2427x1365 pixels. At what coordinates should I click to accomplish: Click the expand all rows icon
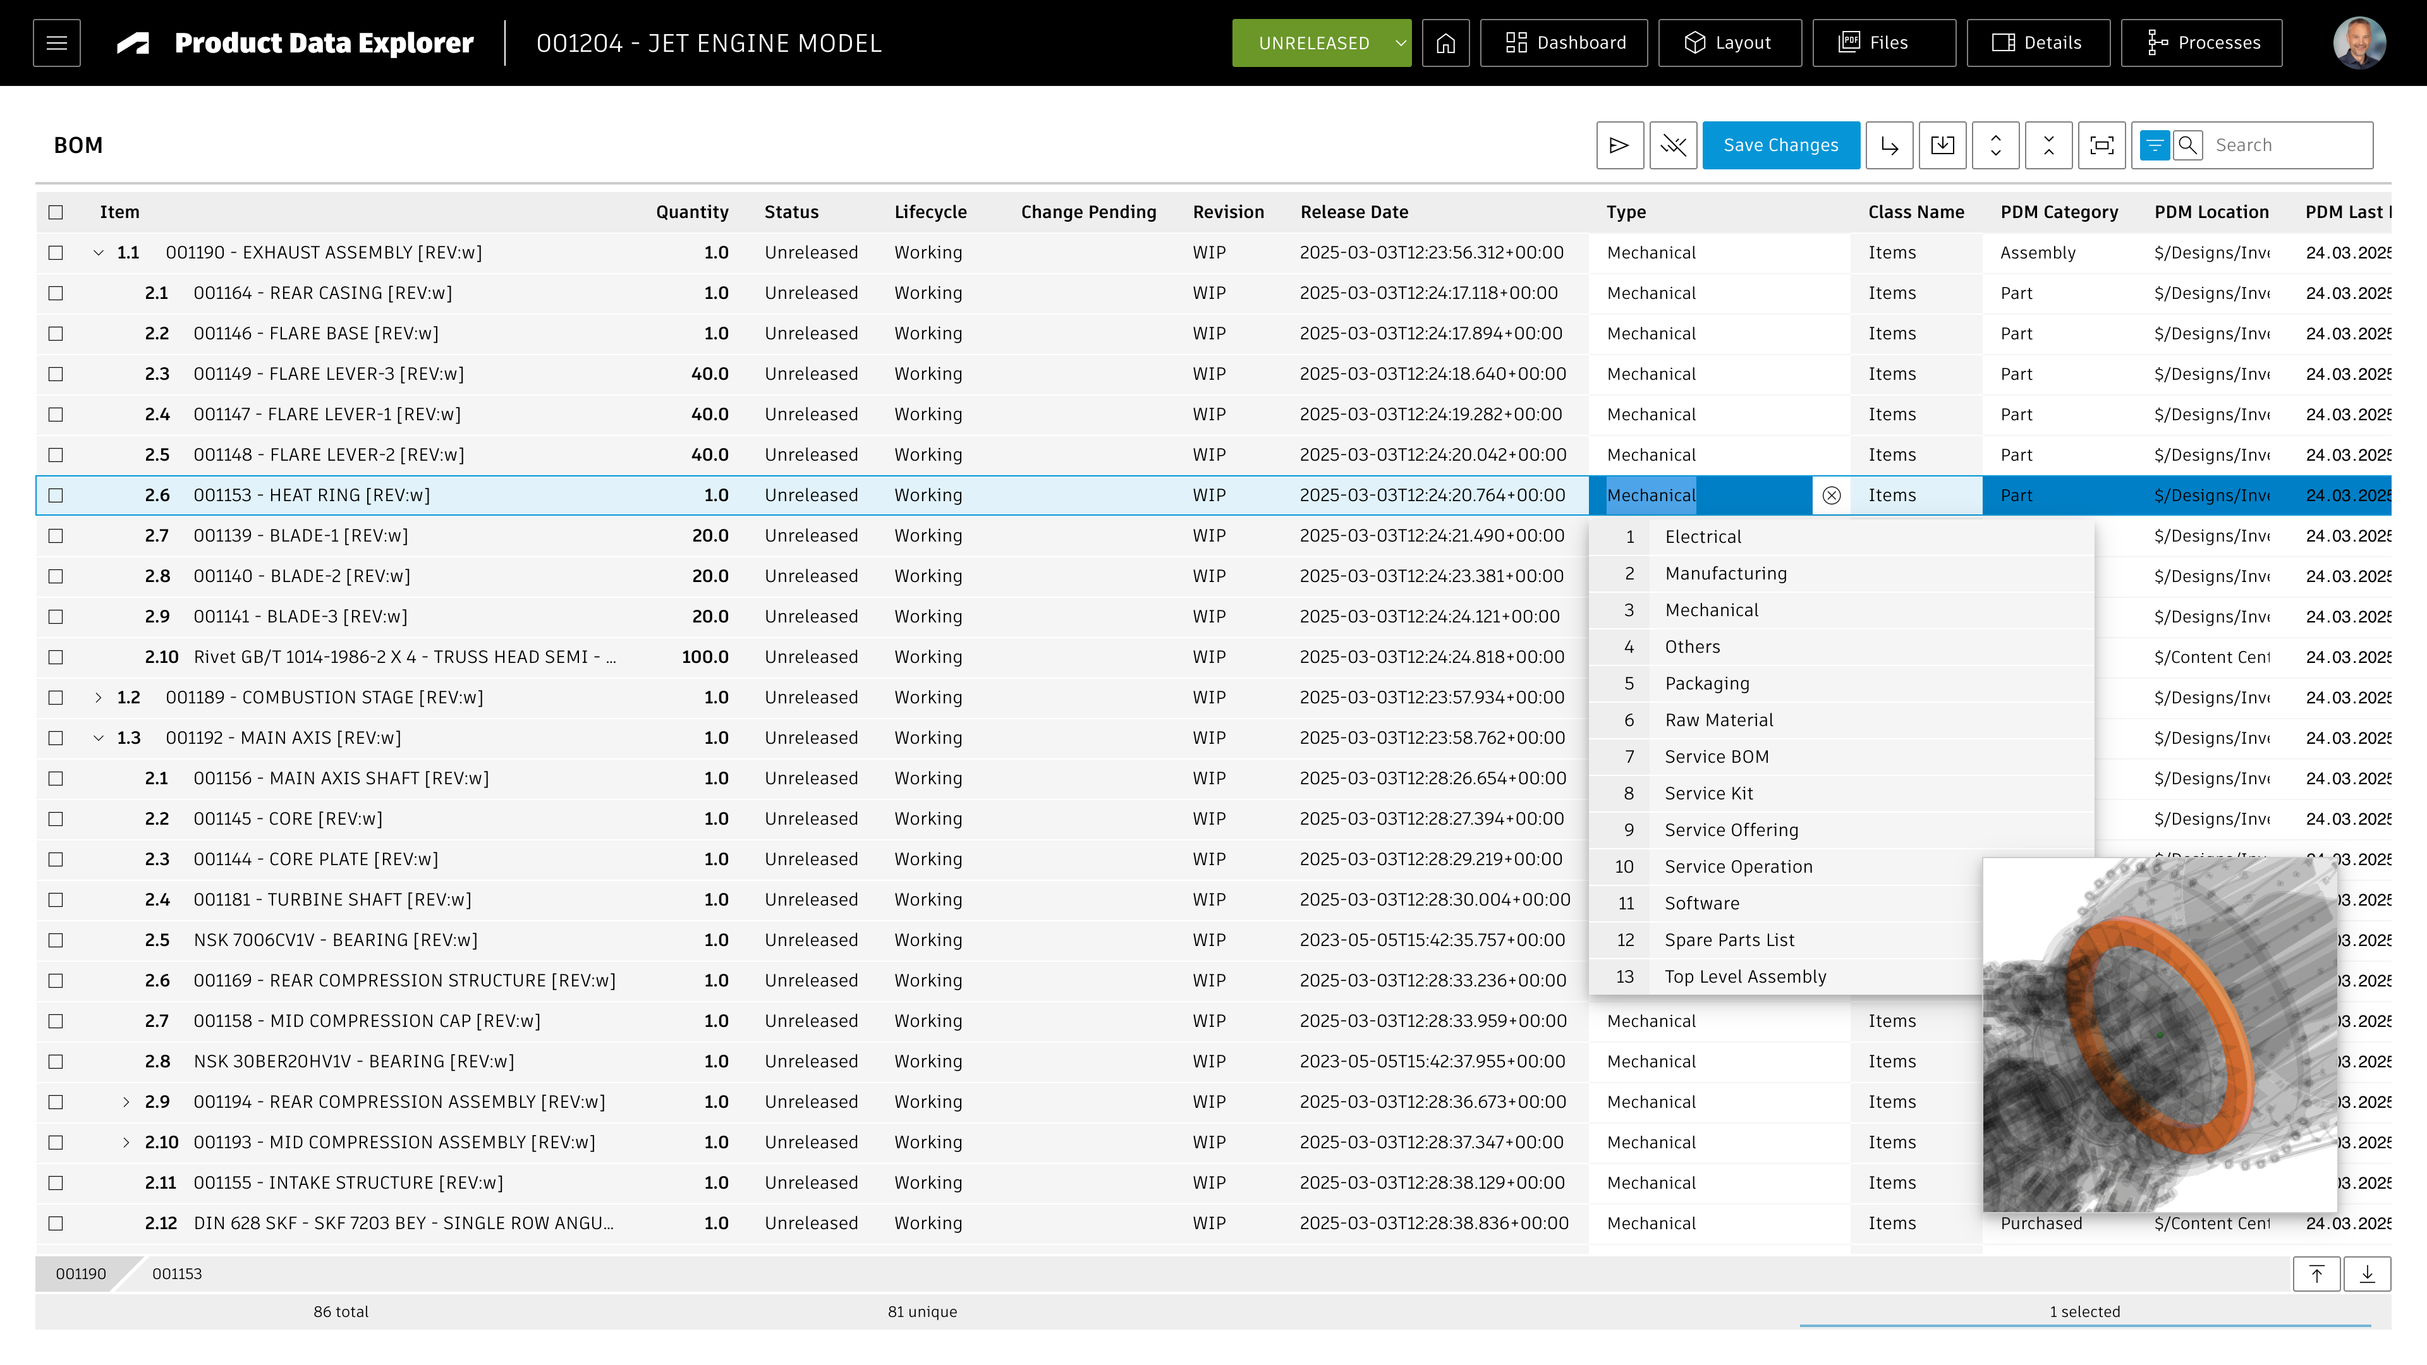[x=1995, y=145]
